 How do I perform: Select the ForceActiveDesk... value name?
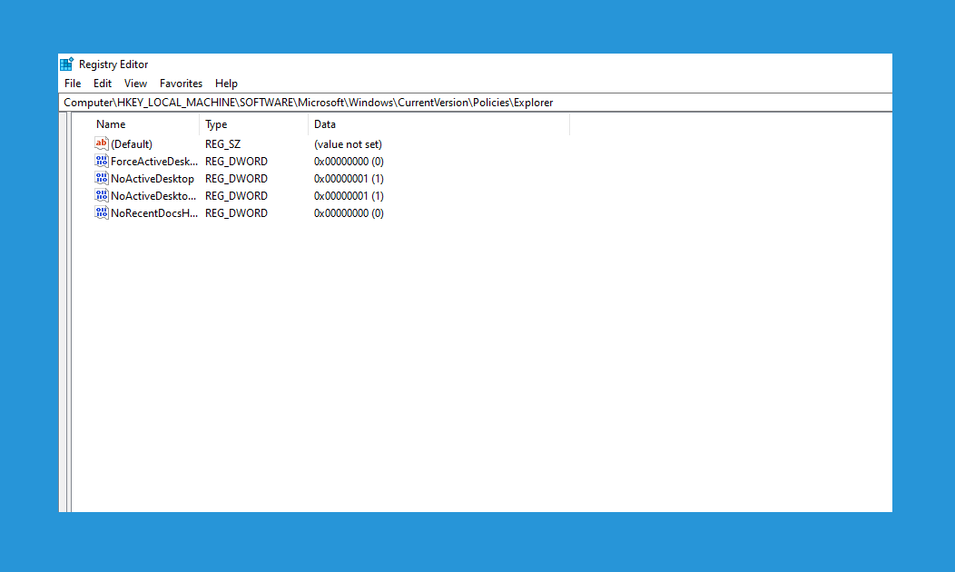tap(154, 162)
